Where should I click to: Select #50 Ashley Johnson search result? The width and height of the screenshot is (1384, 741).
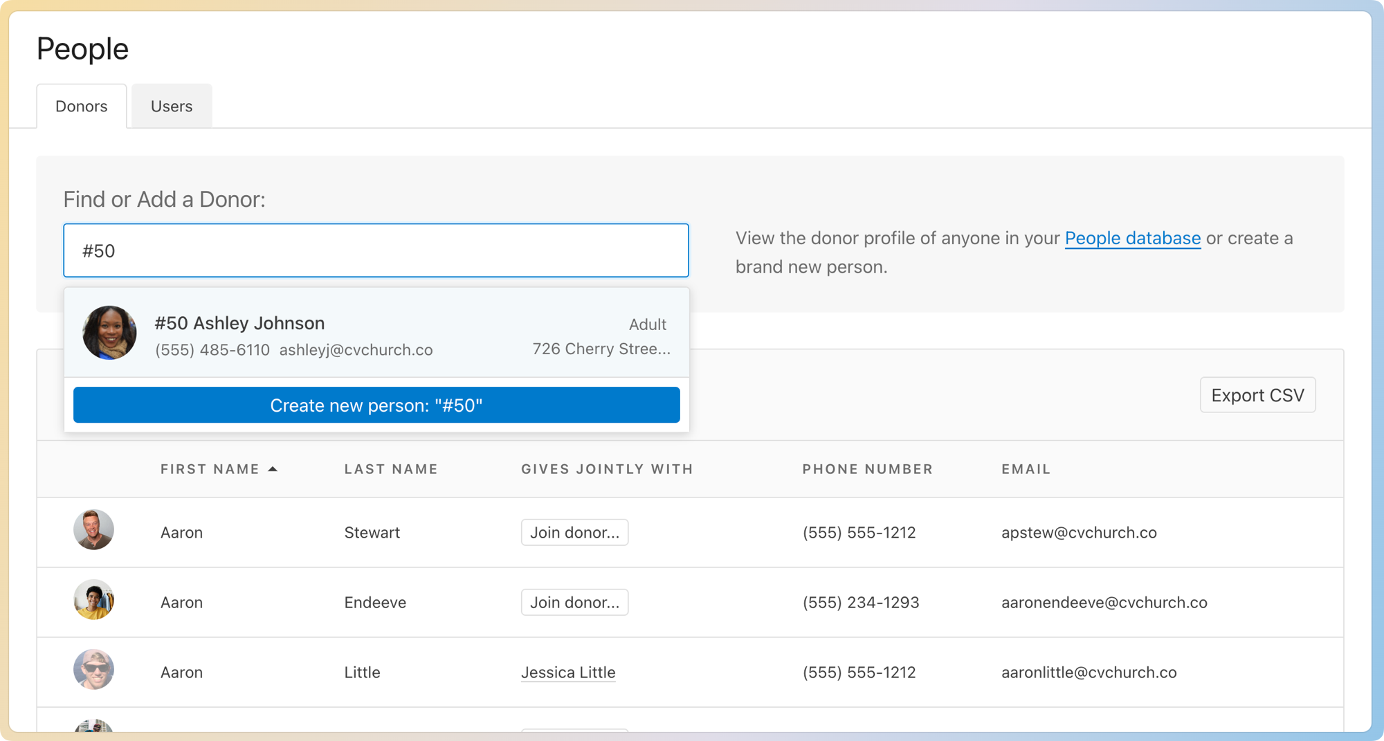(376, 333)
